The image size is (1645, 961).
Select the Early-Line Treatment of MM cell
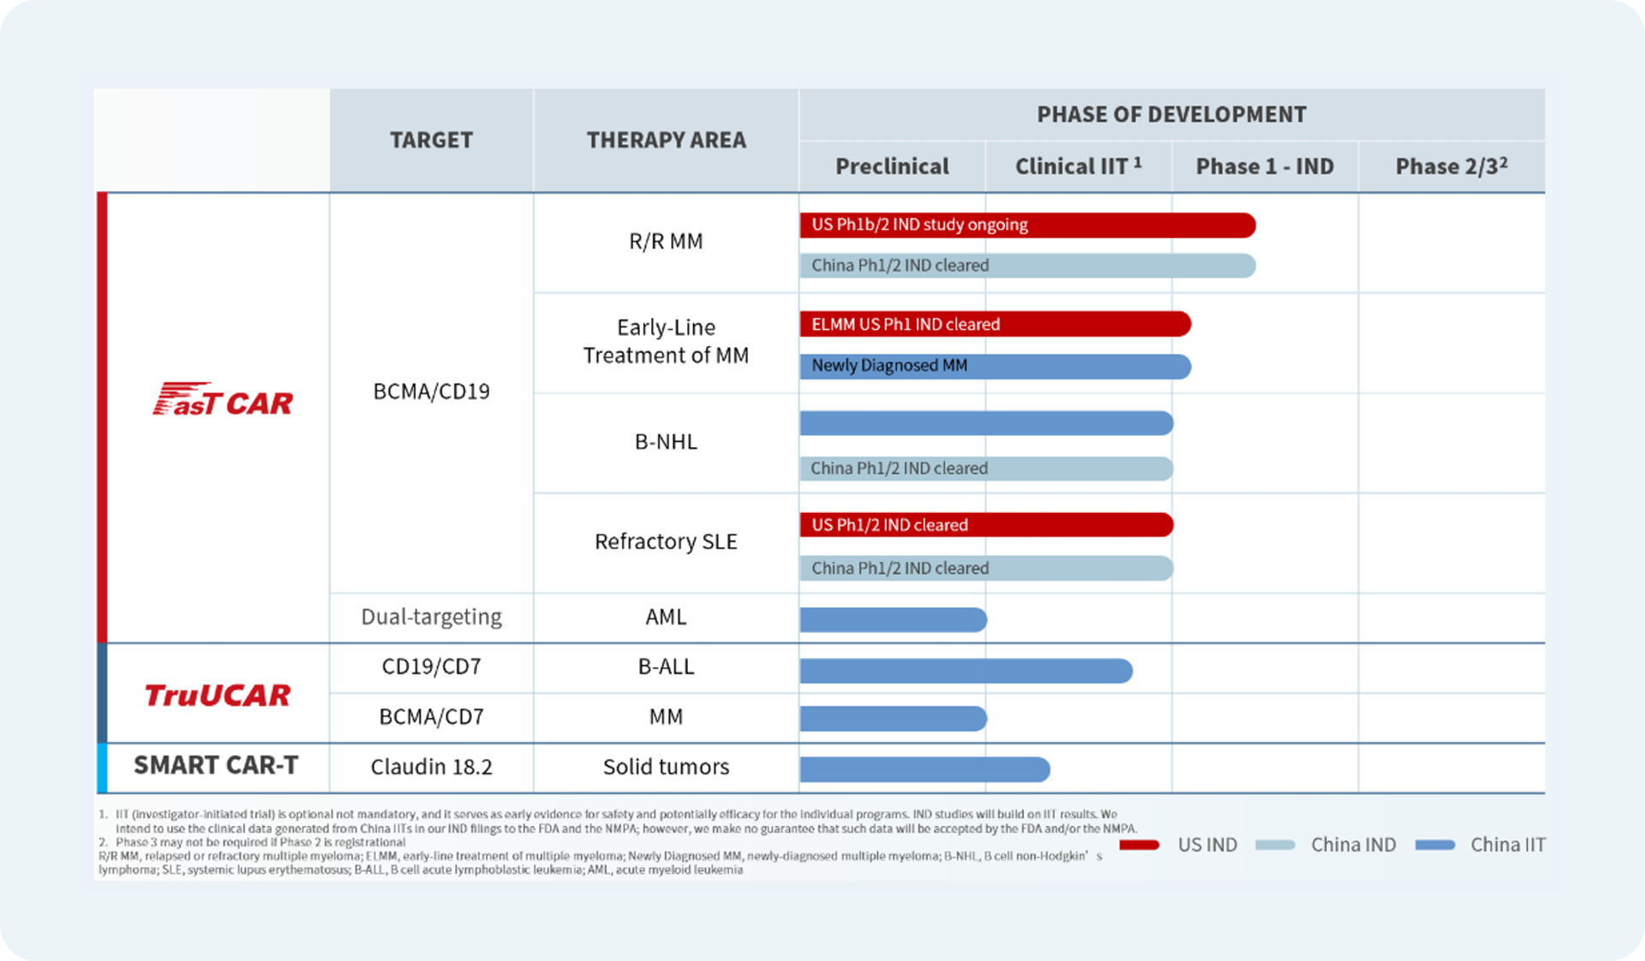pos(666,341)
